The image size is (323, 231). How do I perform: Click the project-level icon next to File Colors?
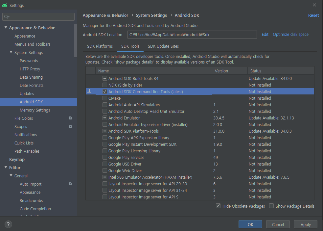(x=70, y=118)
